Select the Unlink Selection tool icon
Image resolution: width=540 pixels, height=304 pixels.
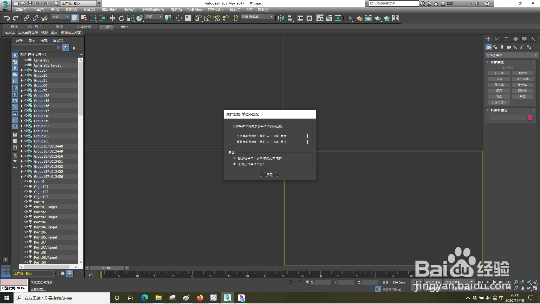pyautogui.click(x=35, y=18)
